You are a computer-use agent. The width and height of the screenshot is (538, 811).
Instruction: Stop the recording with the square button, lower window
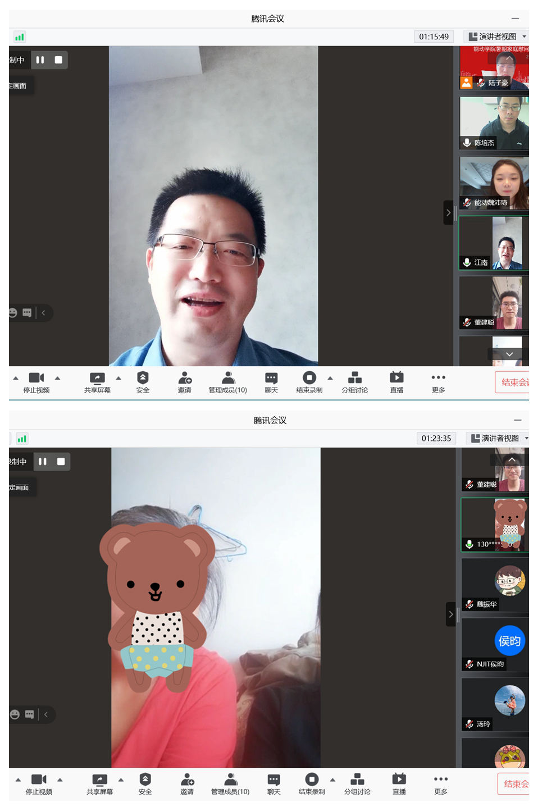[x=61, y=462]
